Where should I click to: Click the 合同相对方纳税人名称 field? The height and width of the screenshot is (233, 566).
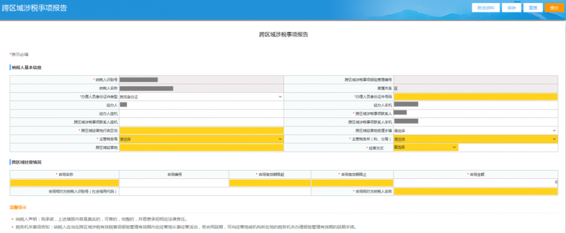click(x=475, y=192)
